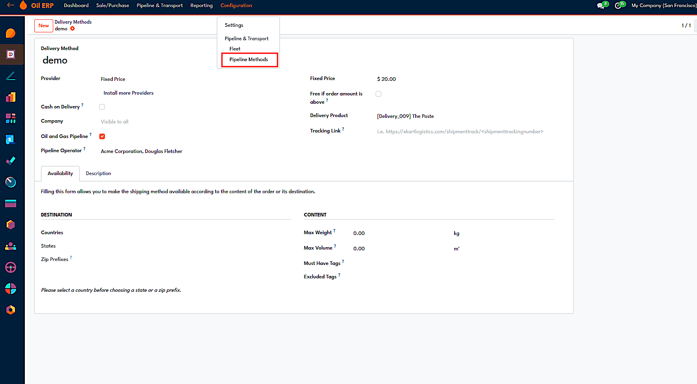Open the Delivery Product selection field
Image resolution: width=697 pixels, height=384 pixels.
[x=465, y=116]
